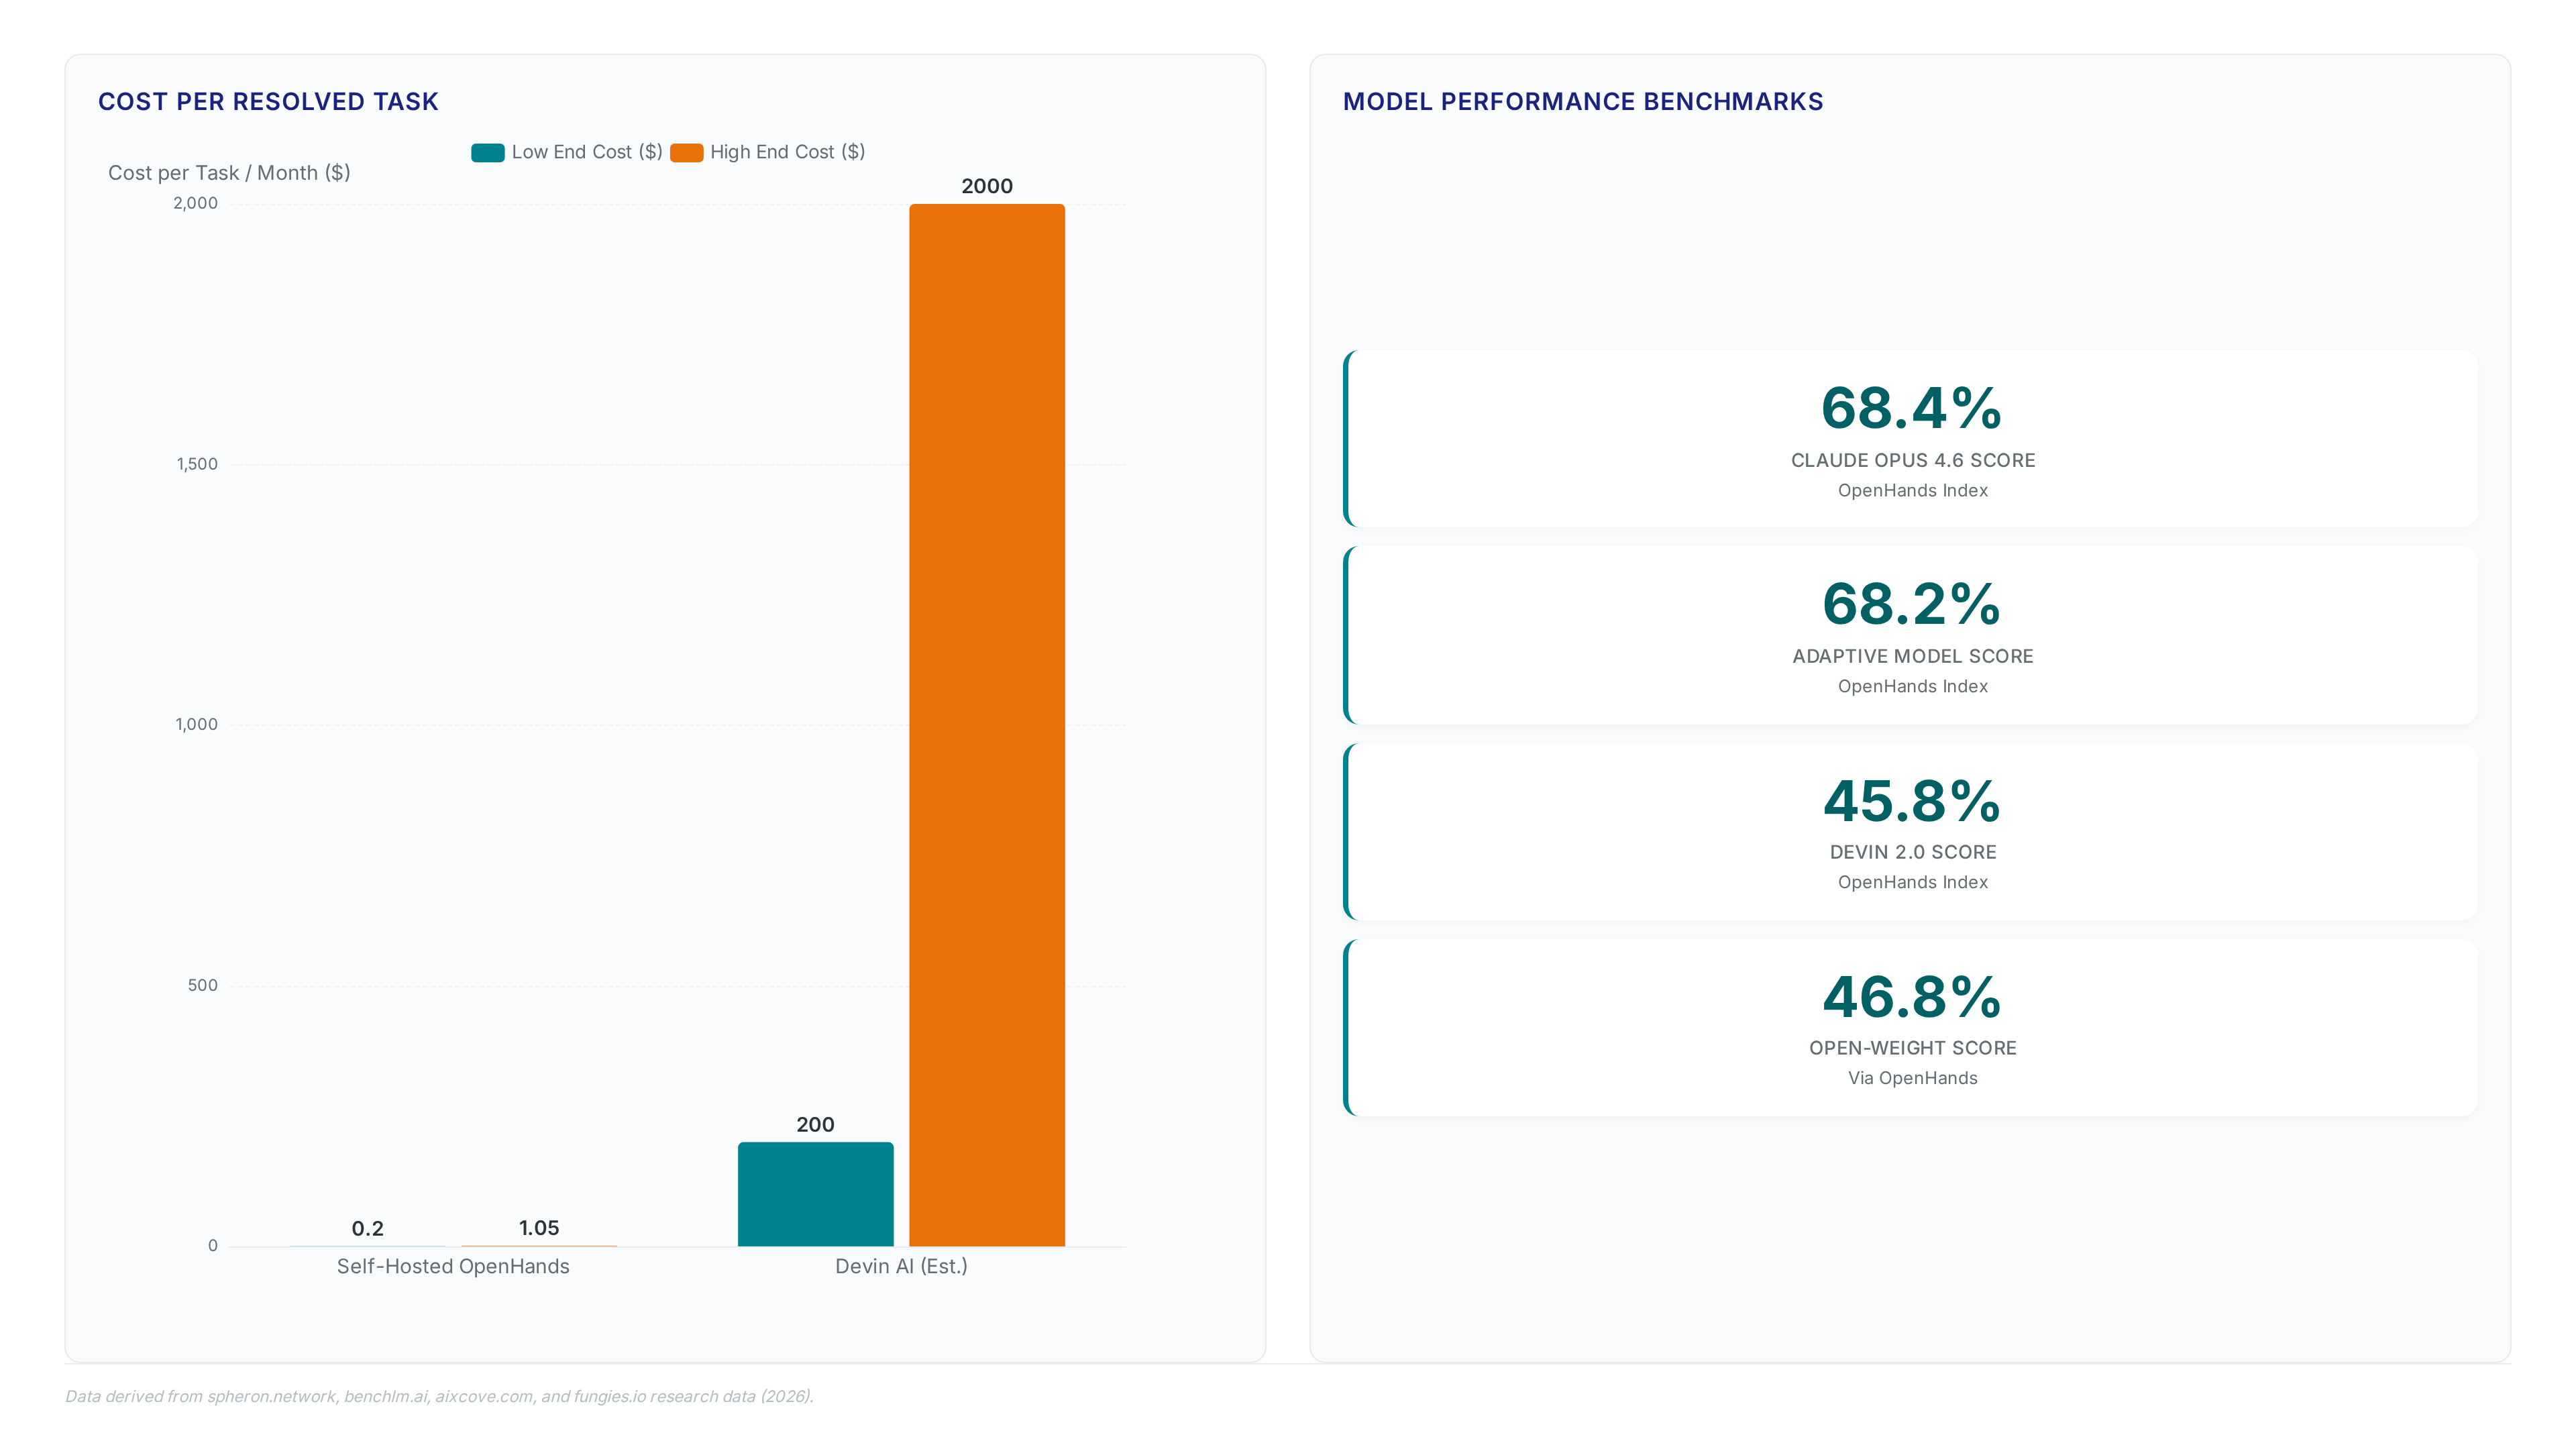Click the Devin 2.0 Score label
This screenshot has width=2576, height=1449.
(1913, 852)
